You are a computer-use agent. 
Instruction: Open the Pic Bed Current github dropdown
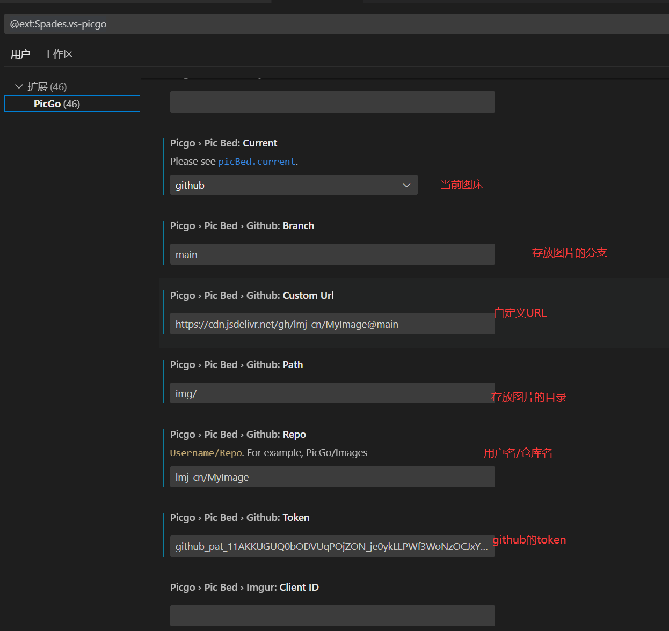click(x=294, y=185)
